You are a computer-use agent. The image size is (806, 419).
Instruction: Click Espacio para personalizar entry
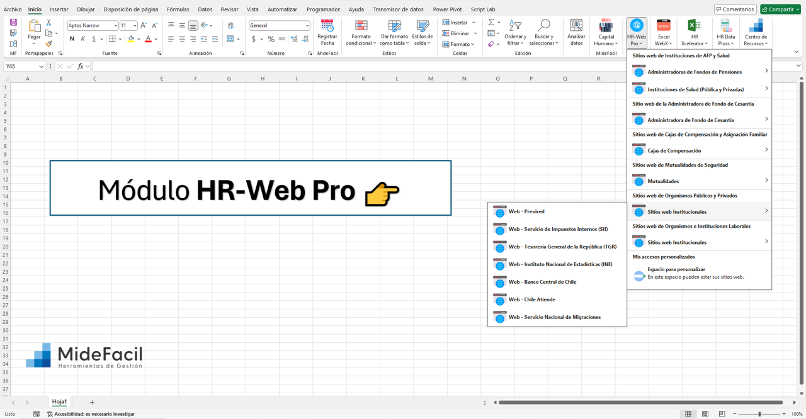699,273
